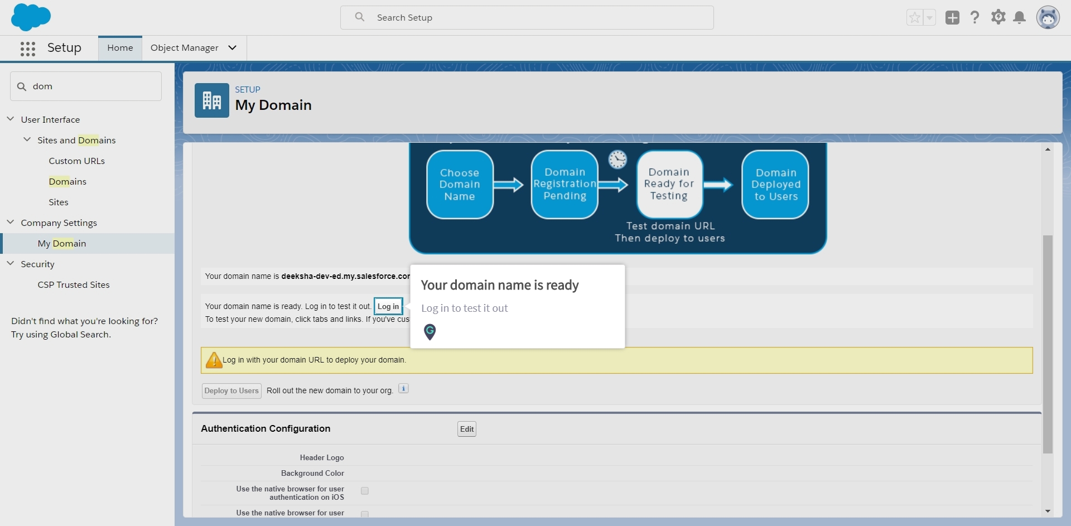This screenshot has height=526, width=1071.
Task: Click the Setup app title
Action: click(64, 48)
